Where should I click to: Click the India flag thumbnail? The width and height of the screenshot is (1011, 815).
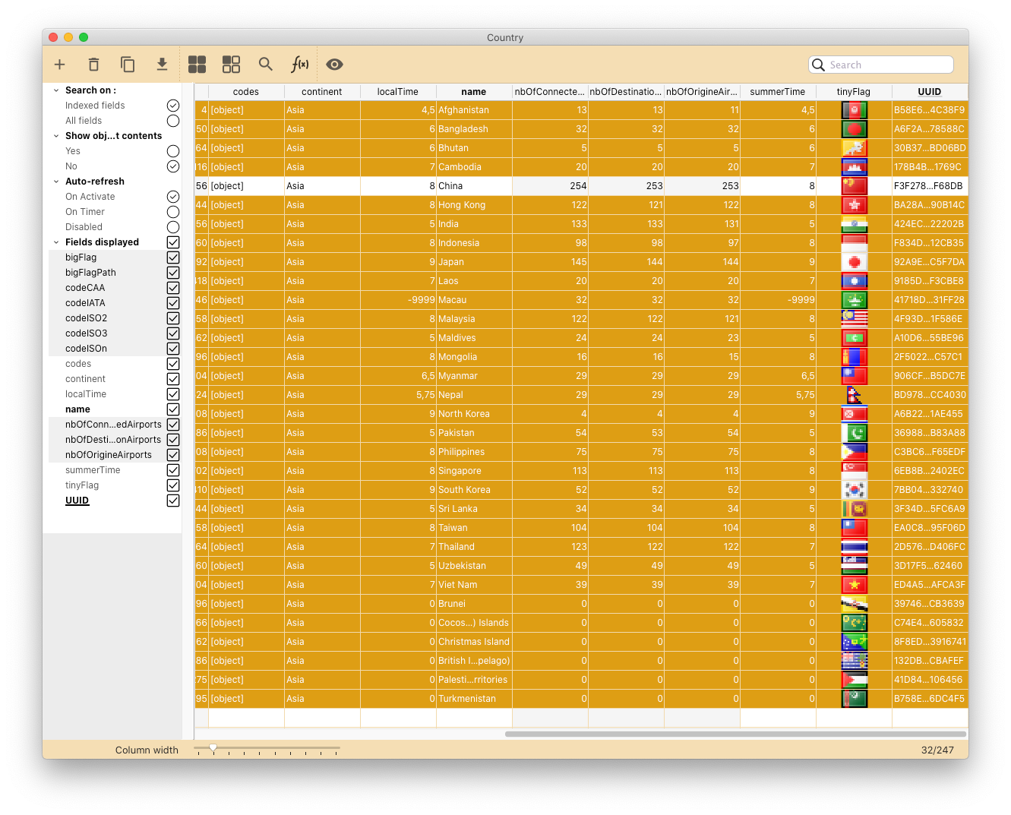(x=855, y=224)
